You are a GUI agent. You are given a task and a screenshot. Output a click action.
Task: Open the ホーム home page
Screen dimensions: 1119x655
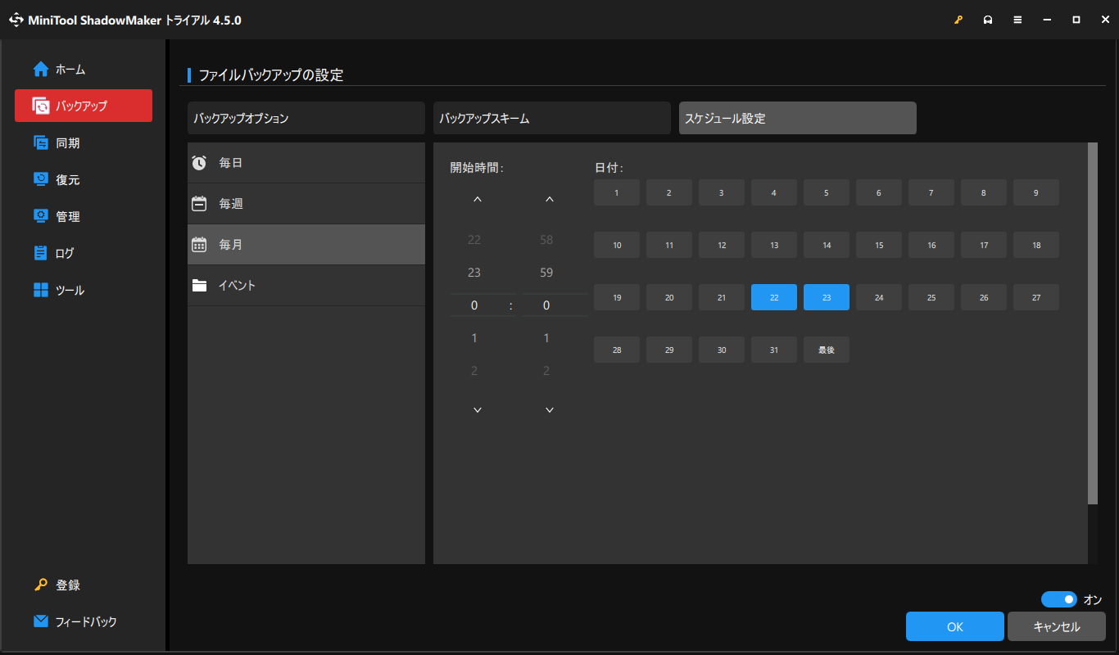point(84,70)
